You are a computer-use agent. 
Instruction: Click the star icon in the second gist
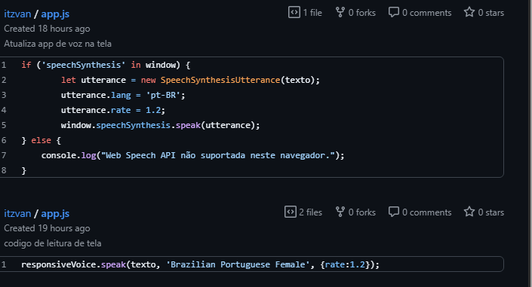point(469,212)
